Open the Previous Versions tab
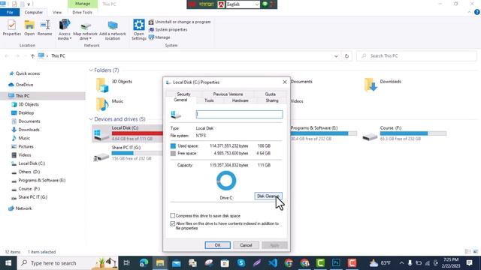Viewport: 481px width, 270px height. click(x=228, y=94)
